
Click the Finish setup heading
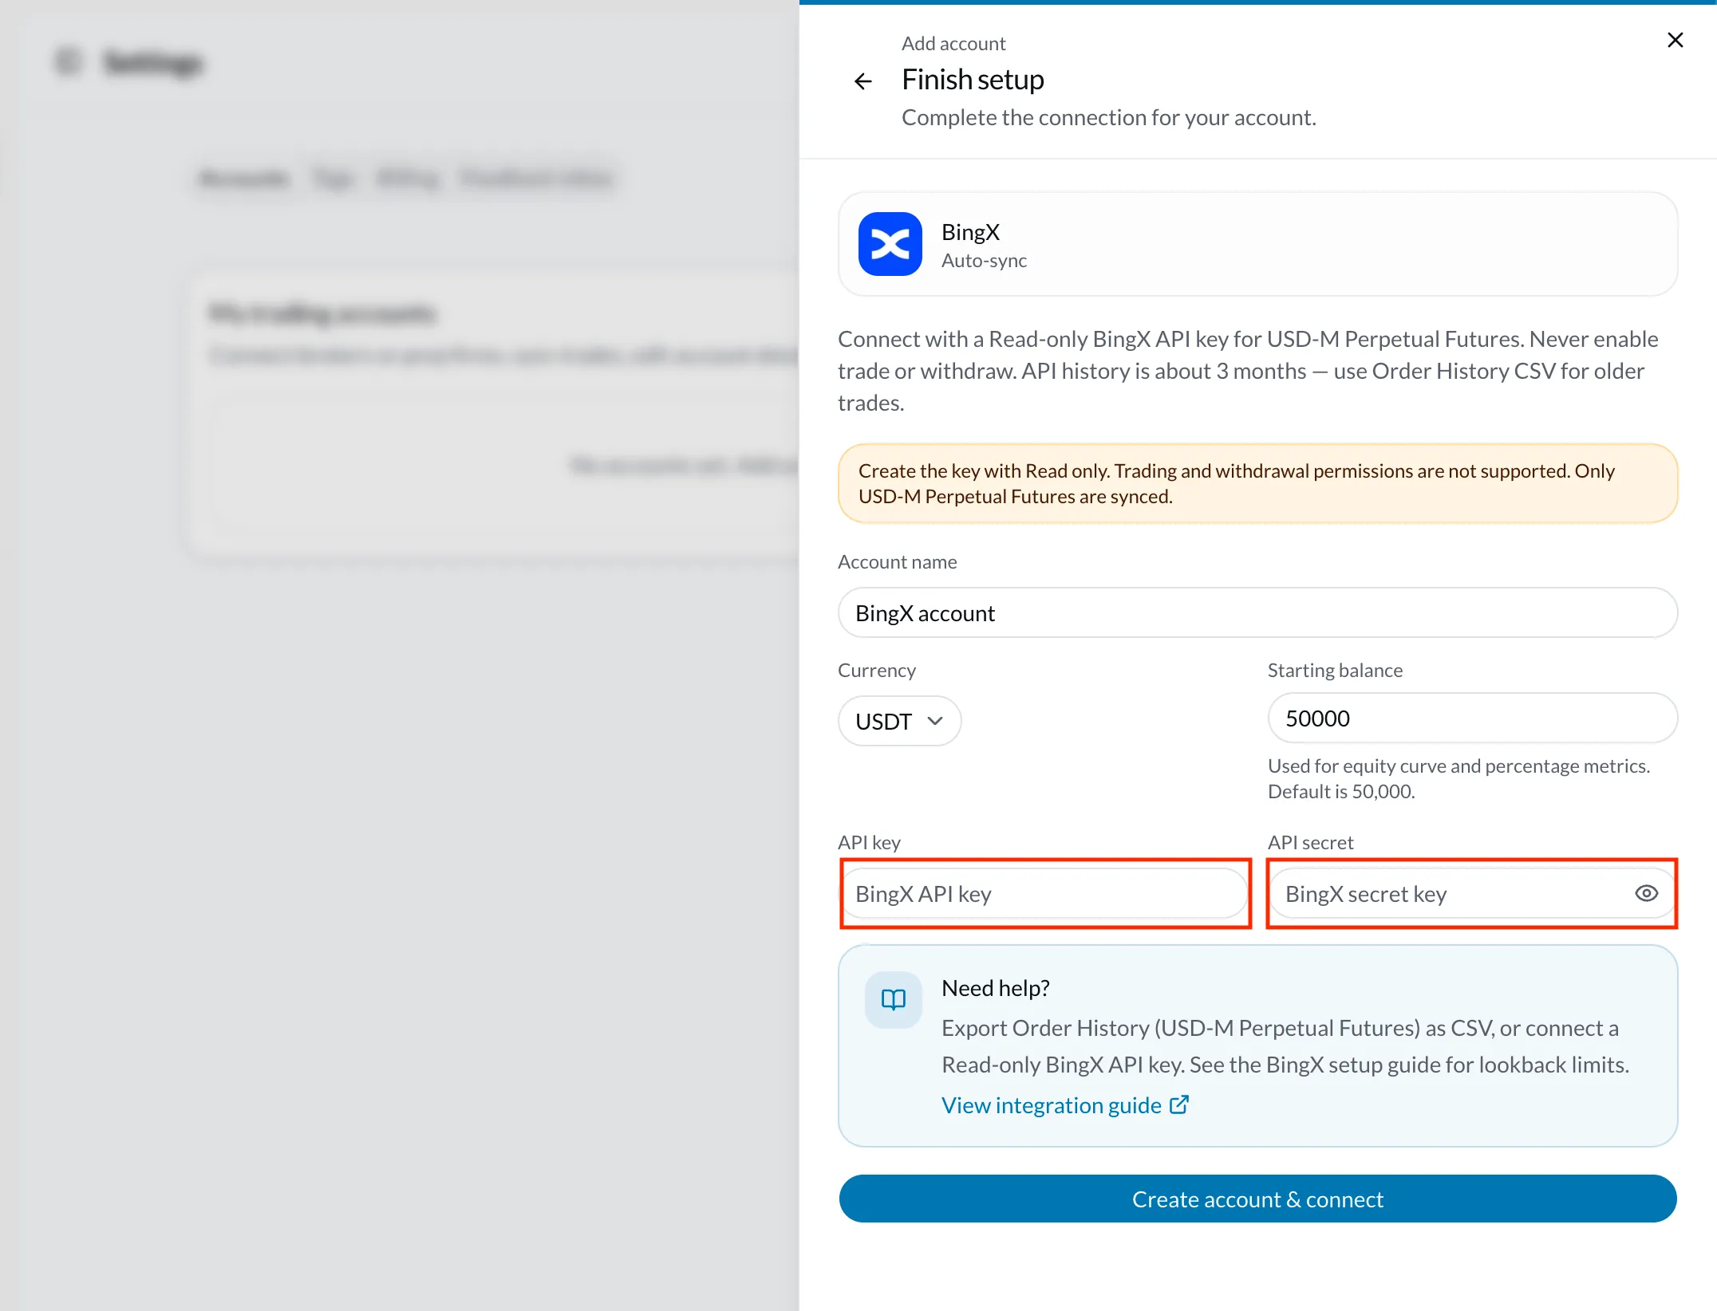coord(973,80)
